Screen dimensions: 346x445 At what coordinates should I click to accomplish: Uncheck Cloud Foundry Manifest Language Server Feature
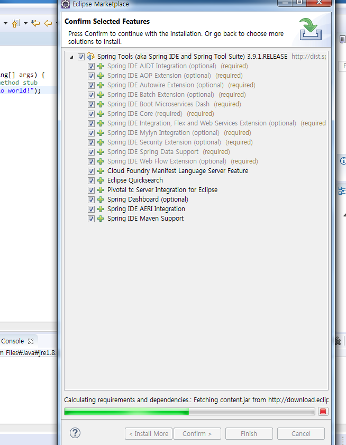91,171
